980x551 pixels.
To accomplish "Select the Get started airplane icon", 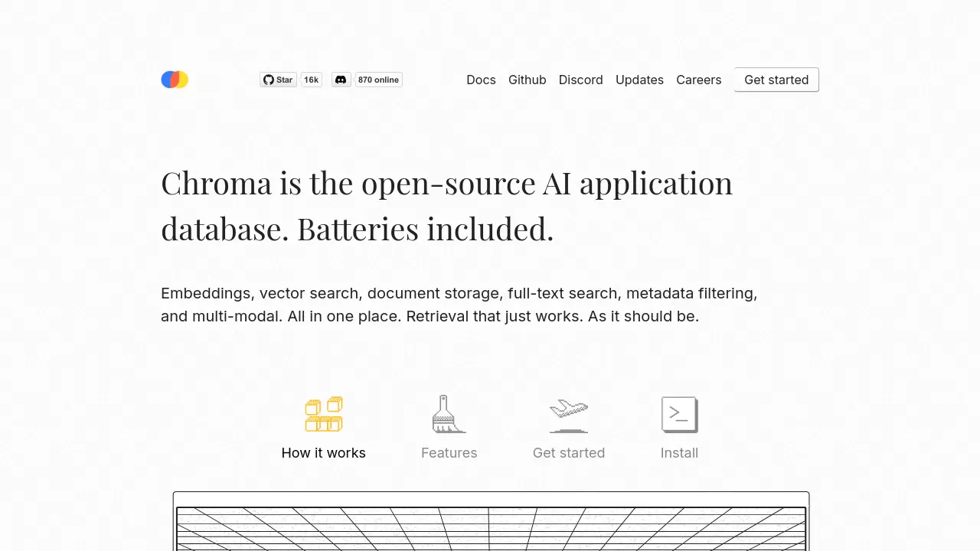I will 569,416.
